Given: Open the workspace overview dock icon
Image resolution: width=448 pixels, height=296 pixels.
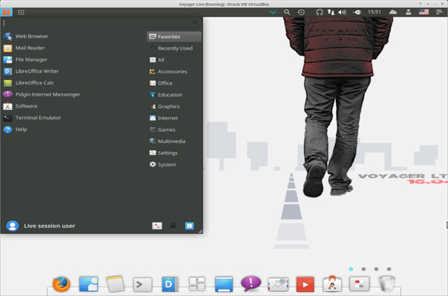Looking at the screenshot, I should click(197, 284).
